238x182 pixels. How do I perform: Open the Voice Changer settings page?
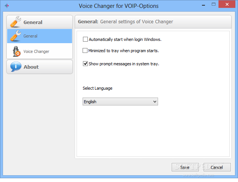pyautogui.click(x=40, y=51)
